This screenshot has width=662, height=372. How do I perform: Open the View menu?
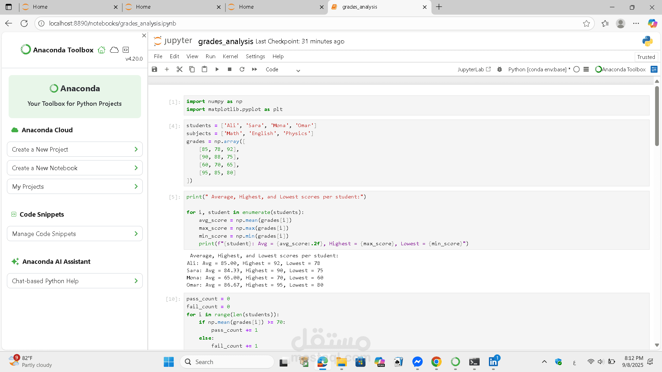[x=192, y=56]
